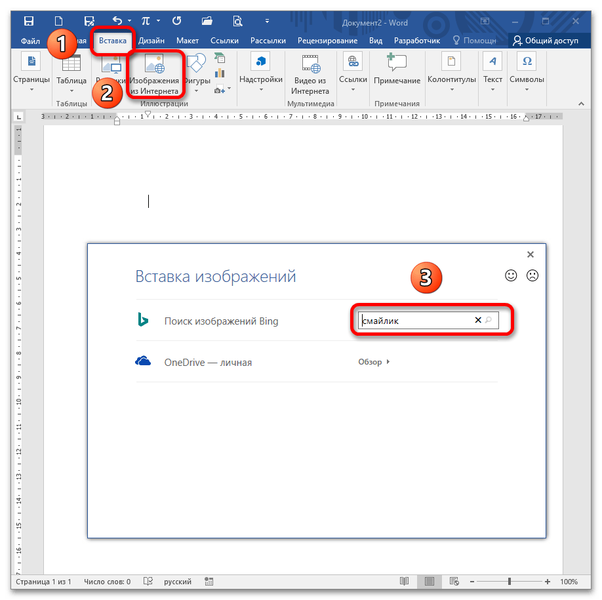Open print preview icon
Image resolution: width=602 pixels, height=600 pixels.
(x=237, y=21)
